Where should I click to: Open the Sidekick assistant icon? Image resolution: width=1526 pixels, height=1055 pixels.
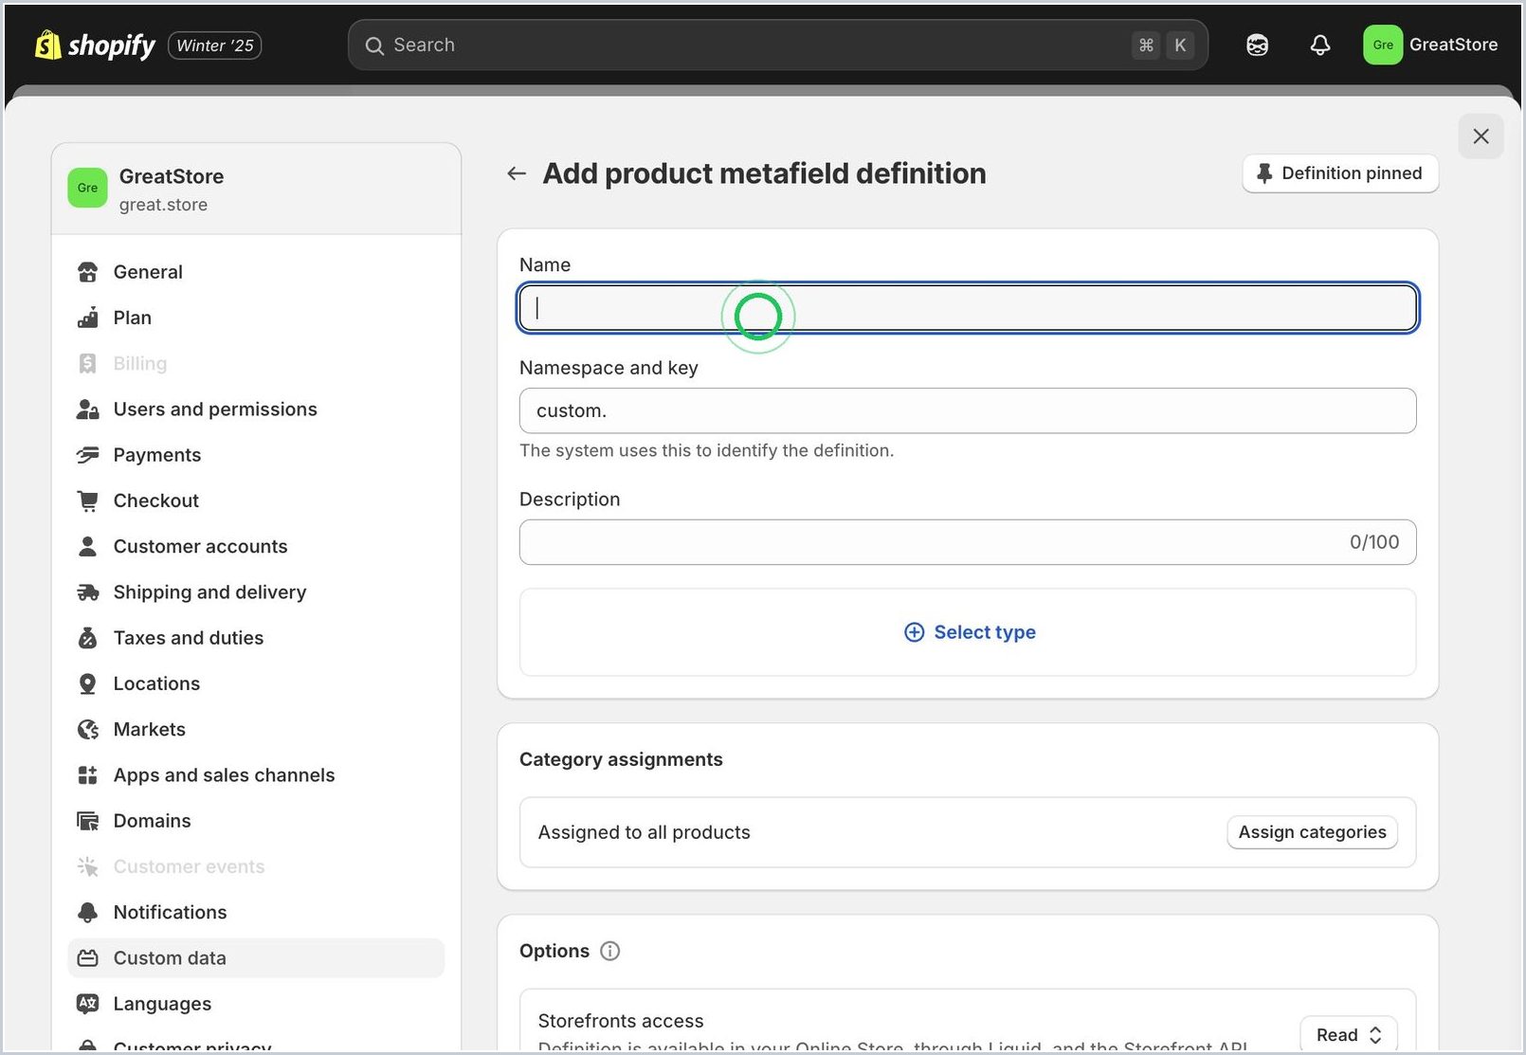click(x=1257, y=45)
